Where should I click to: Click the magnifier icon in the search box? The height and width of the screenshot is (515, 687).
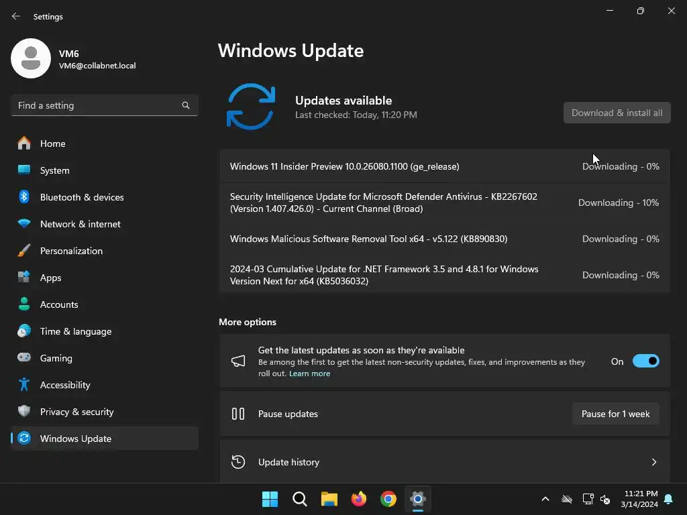[x=186, y=105]
